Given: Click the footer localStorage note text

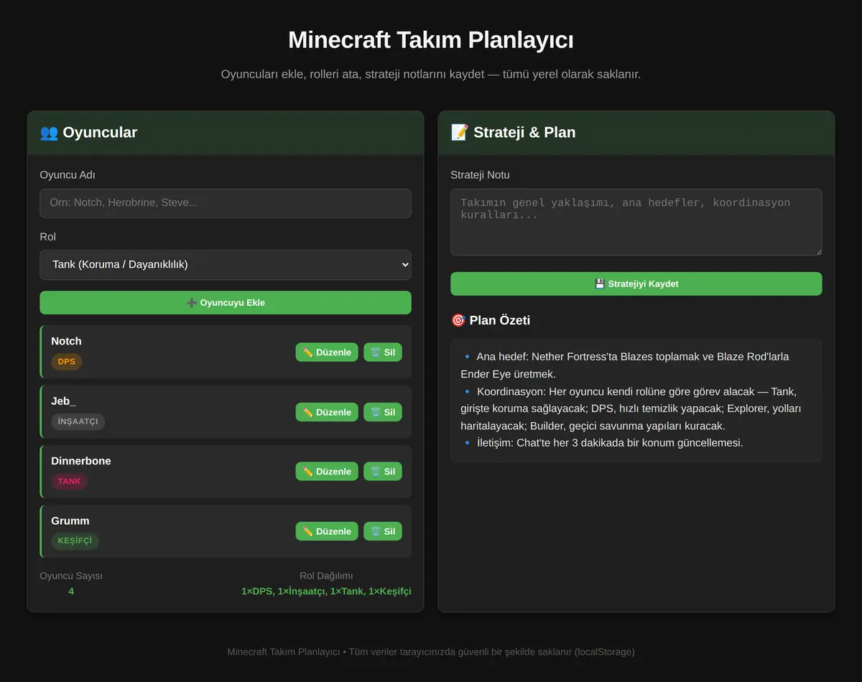Looking at the screenshot, I should click(x=431, y=652).
